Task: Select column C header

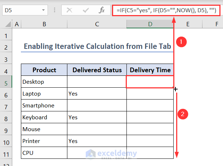Action: [x=97, y=24]
